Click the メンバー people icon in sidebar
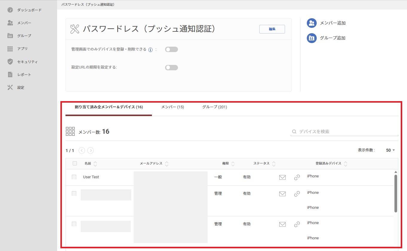The width and height of the screenshot is (407, 251). pyautogui.click(x=10, y=23)
